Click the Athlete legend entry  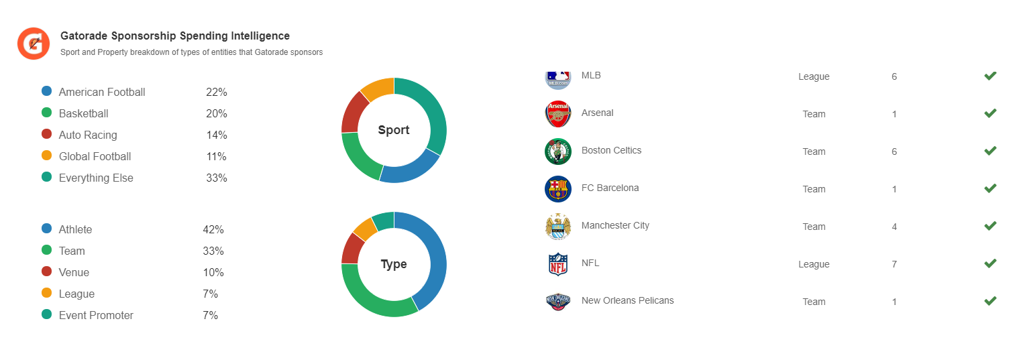(76, 229)
